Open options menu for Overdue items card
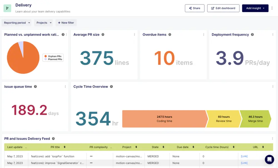278x168 pixels. coord(203,34)
